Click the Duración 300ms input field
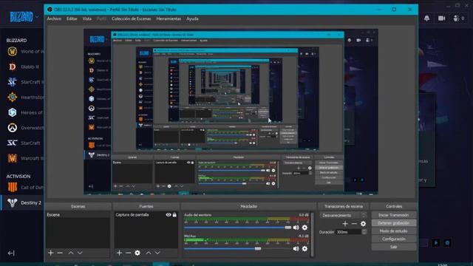The height and width of the screenshot is (266, 473). click(349, 232)
